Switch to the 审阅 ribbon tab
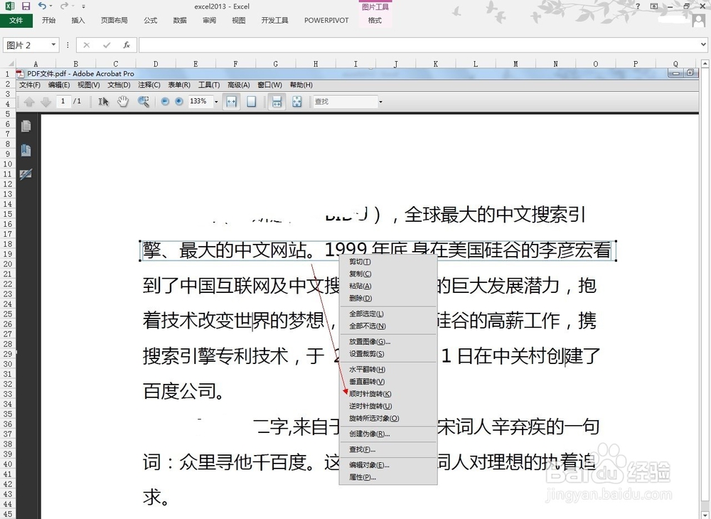 tap(209, 21)
